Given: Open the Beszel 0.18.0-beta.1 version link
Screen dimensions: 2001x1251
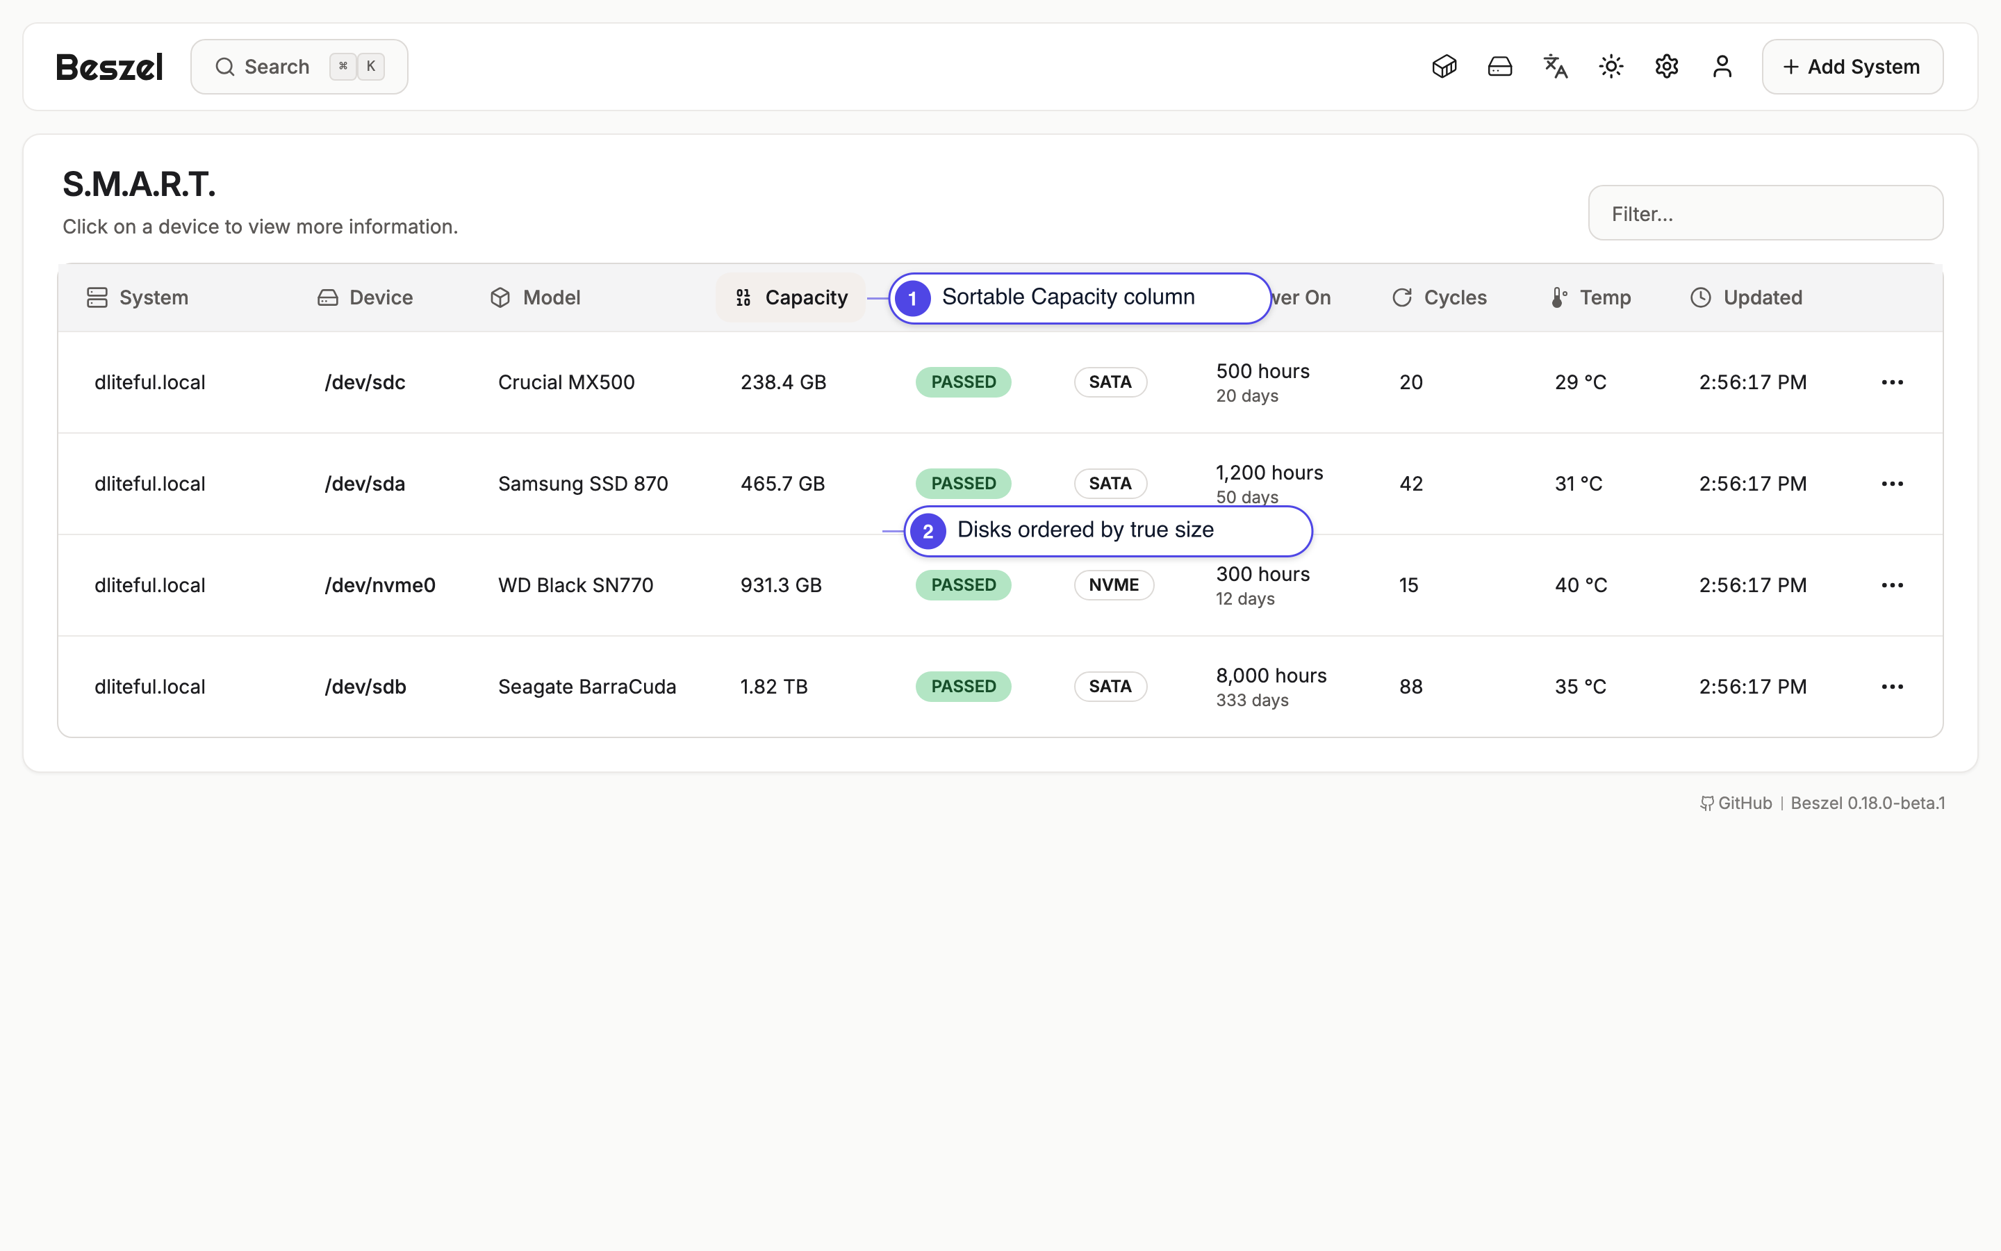Looking at the screenshot, I should point(1868,803).
